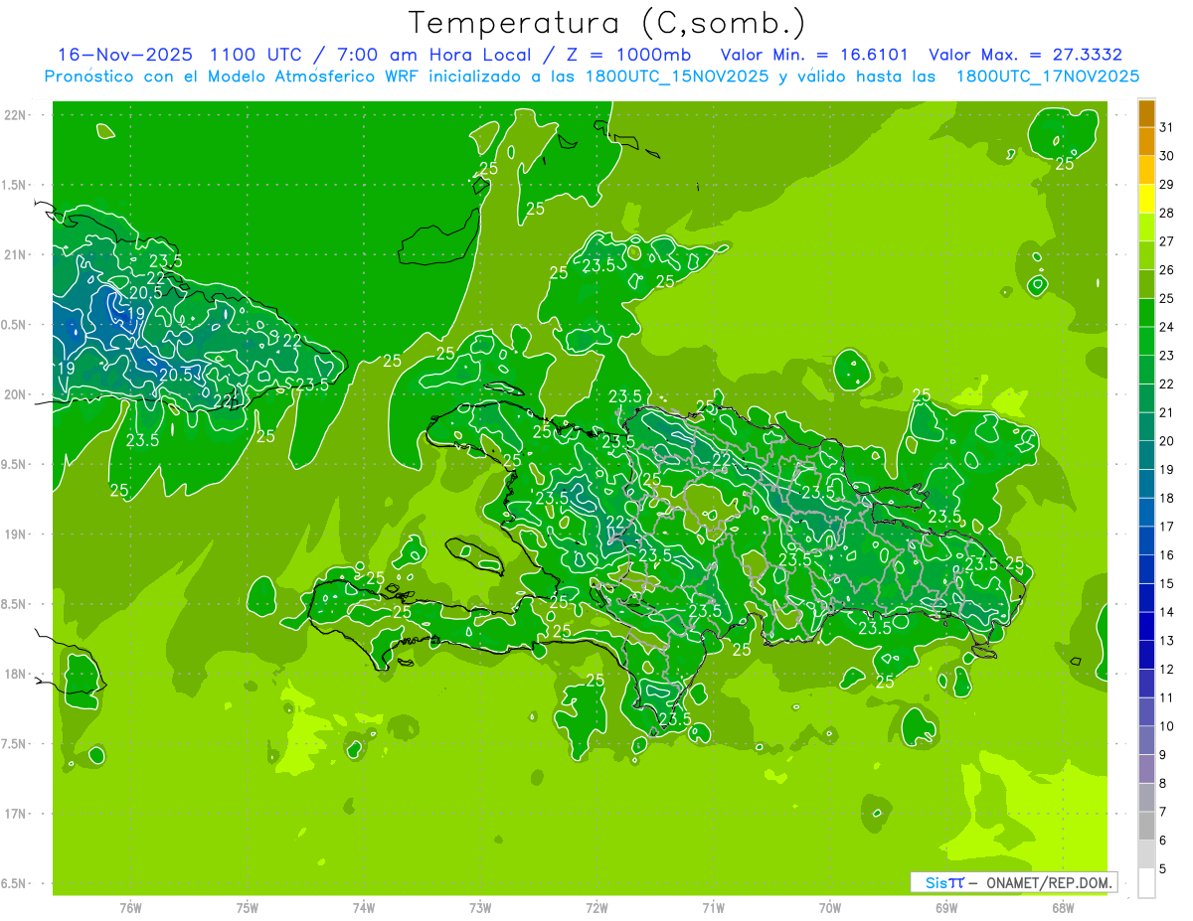Screen dimensions: 1193x921
Task: Click colorbar label '28'
Action: click(x=1167, y=213)
